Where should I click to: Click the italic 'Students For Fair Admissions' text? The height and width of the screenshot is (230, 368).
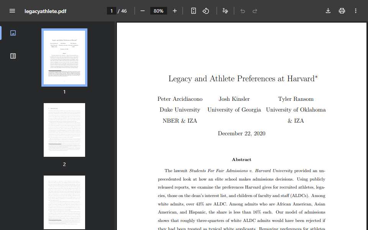pyautogui.click(x=219, y=171)
